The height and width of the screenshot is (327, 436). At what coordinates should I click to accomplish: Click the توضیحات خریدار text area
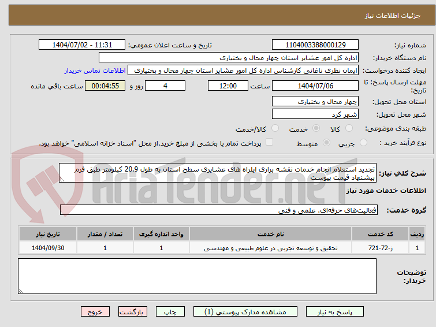pyautogui.click(x=197, y=276)
